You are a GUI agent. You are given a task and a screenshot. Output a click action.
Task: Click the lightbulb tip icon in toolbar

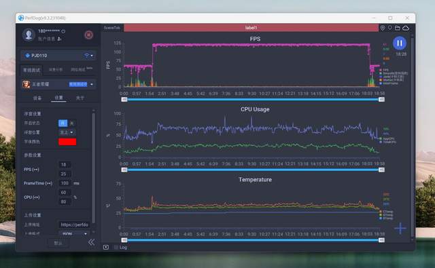[390, 28]
